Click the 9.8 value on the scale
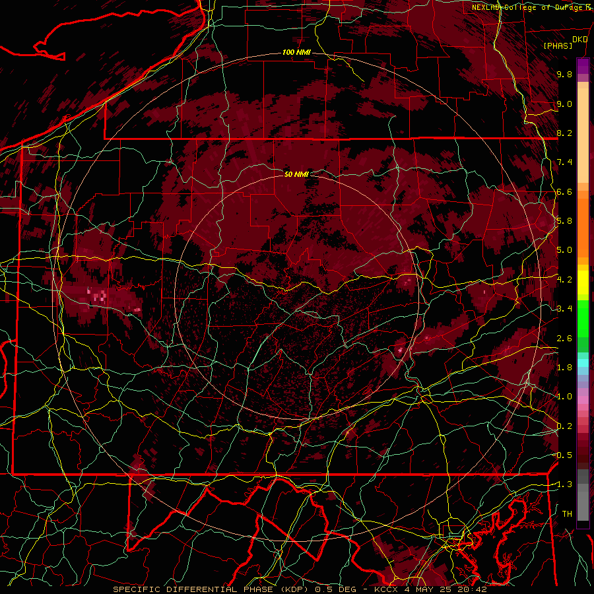This screenshot has width=594, height=594. point(564,74)
